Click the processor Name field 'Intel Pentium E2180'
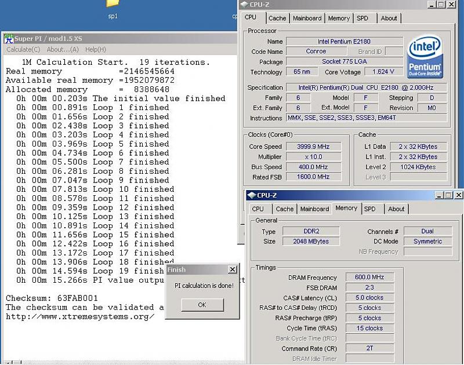This screenshot has width=464, height=365. click(x=344, y=41)
